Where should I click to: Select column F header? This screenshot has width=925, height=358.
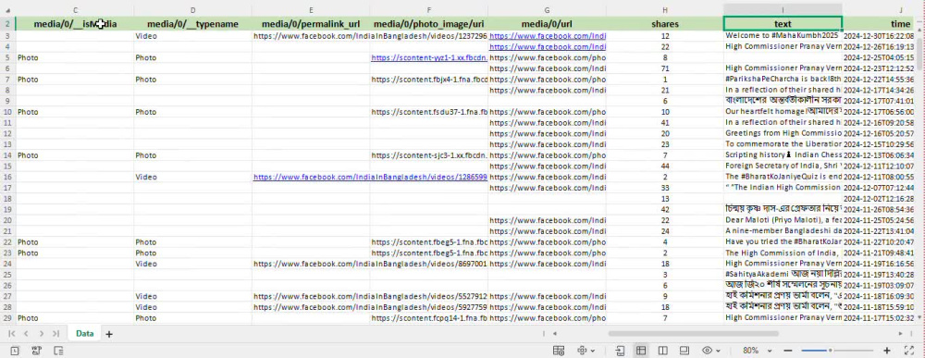429,10
